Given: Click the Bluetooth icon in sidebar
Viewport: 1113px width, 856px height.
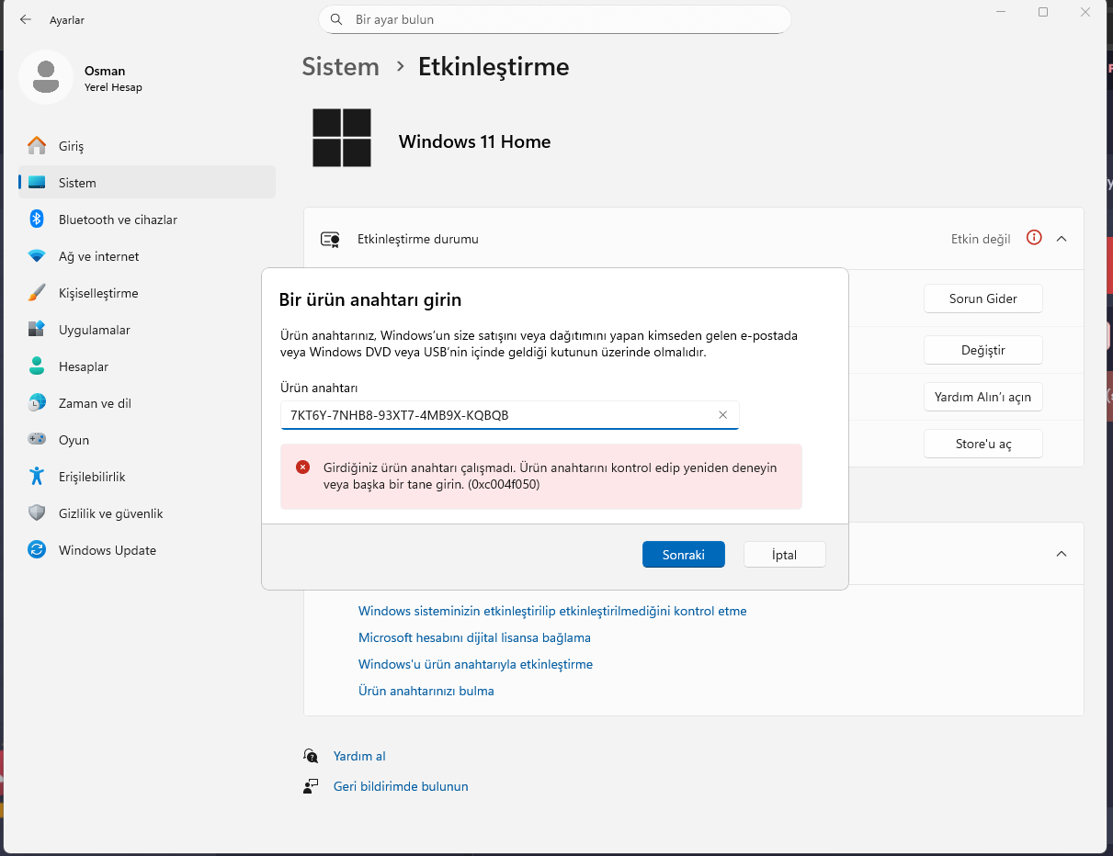Looking at the screenshot, I should (x=37, y=220).
